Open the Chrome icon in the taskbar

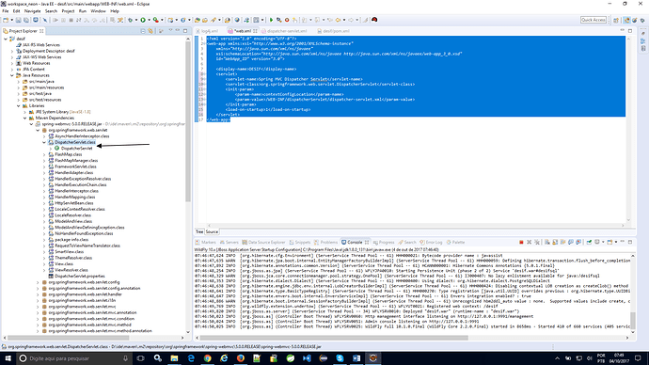coord(207,358)
